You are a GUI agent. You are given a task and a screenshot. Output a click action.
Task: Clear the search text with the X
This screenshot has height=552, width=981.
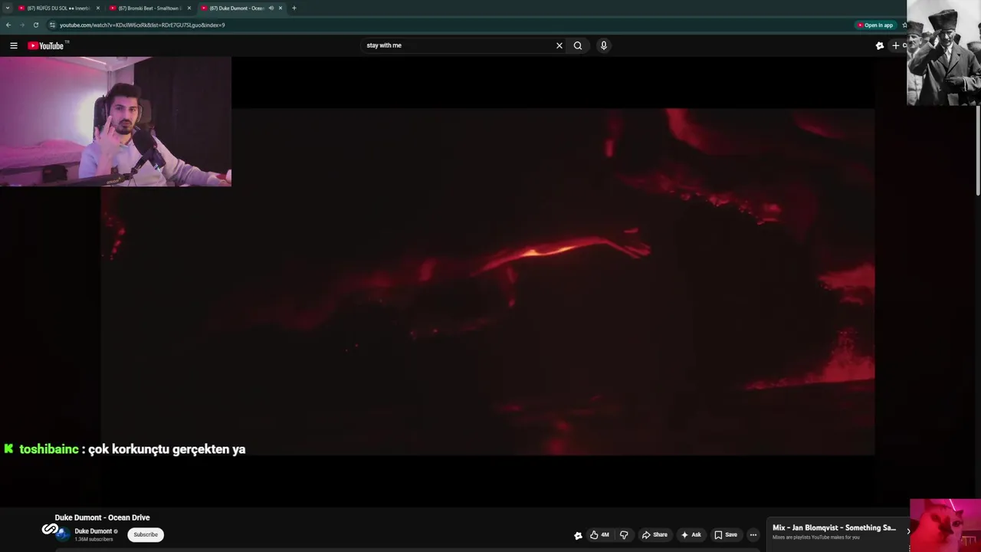coord(559,45)
